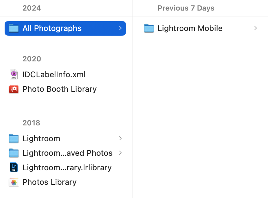Expand the Lightroom folder chevron
The height and width of the screenshot is (198, 269).
121,139
